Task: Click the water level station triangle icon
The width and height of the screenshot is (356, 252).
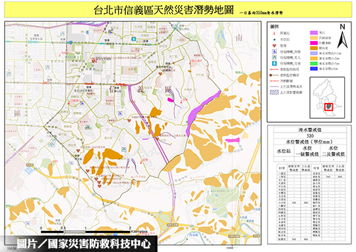Action: pos(274,40)
